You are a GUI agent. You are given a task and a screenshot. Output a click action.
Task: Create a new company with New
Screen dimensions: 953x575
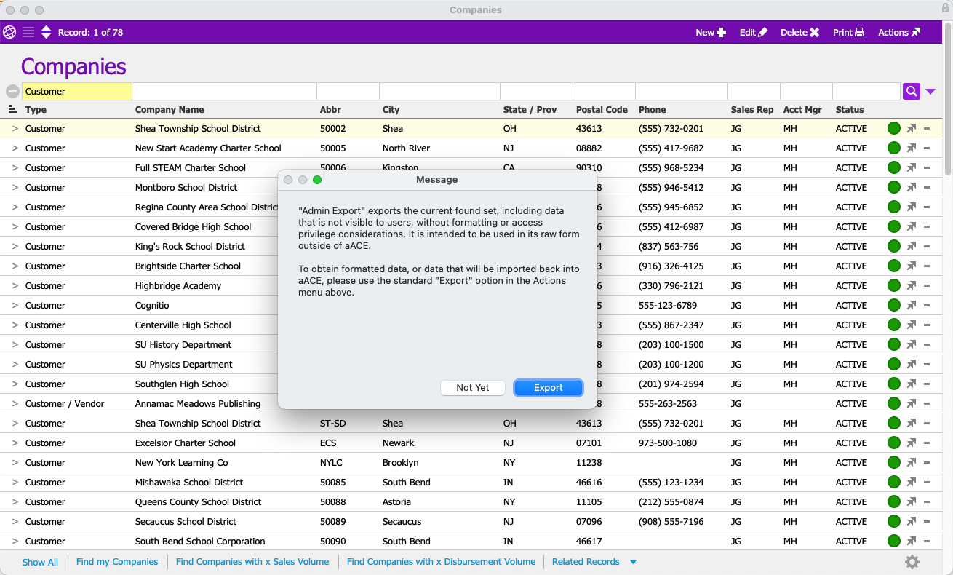tap(711, 32)
